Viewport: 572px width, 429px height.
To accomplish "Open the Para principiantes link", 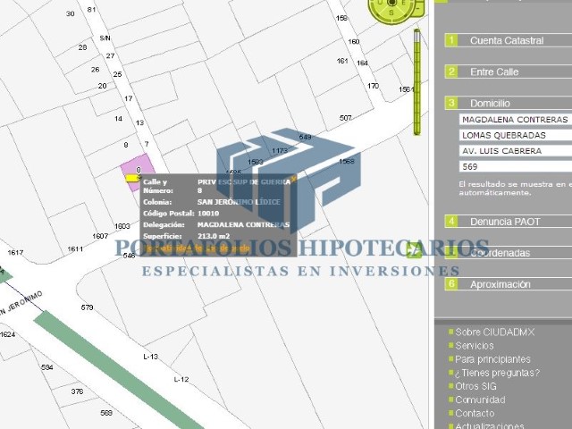I will (x=492, y=359).
